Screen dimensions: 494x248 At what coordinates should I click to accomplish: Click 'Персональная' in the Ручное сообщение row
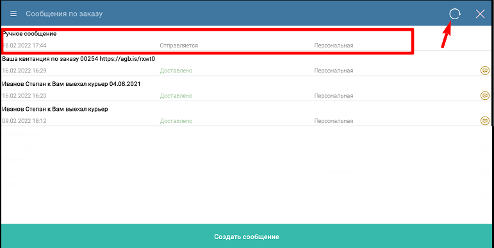[334, 45]
